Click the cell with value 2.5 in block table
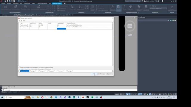Viewport: 191px width, 107px height. (x=61, y=25)
